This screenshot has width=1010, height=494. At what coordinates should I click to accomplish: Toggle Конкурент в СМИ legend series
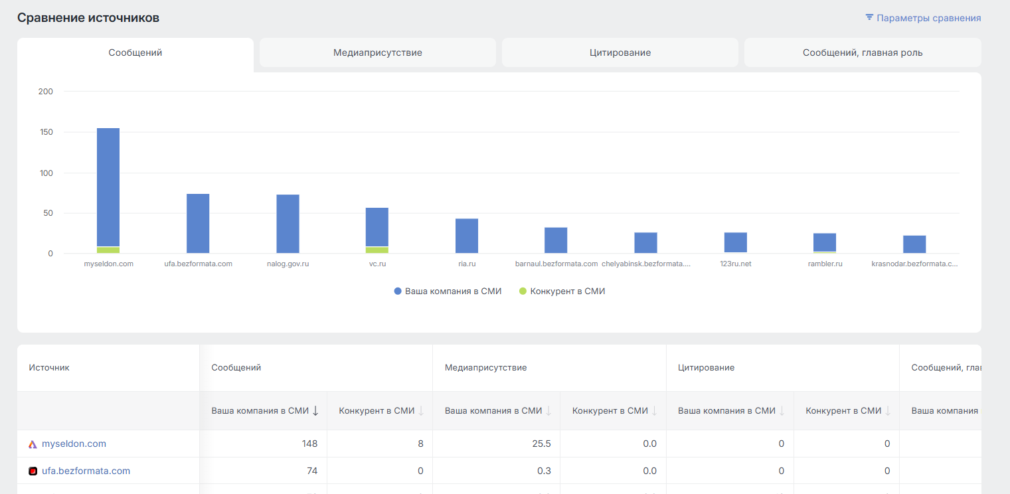(x=562, y=291)
